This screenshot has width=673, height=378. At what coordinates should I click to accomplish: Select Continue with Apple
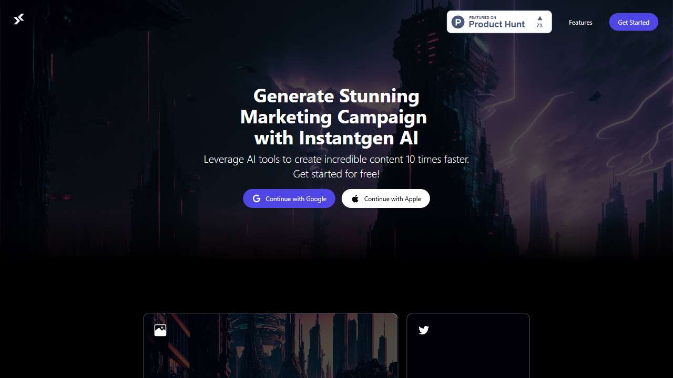(386, 198)
